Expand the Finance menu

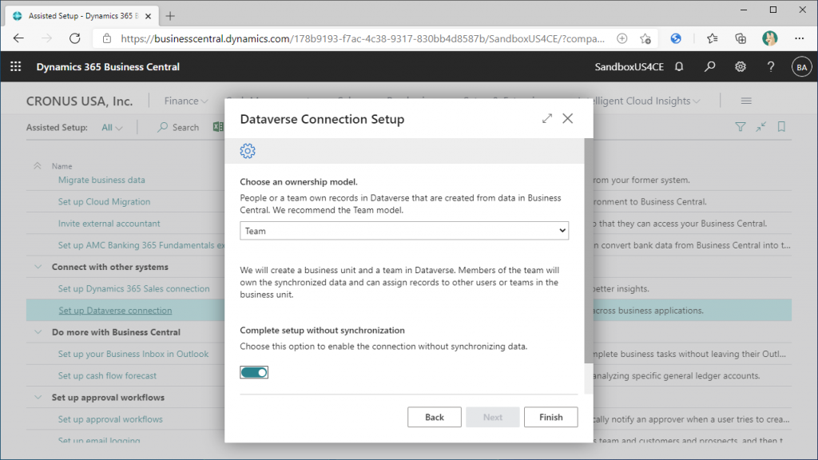click(x=186, y=101)
